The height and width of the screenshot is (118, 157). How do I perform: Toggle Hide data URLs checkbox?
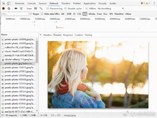coord(42,14)
